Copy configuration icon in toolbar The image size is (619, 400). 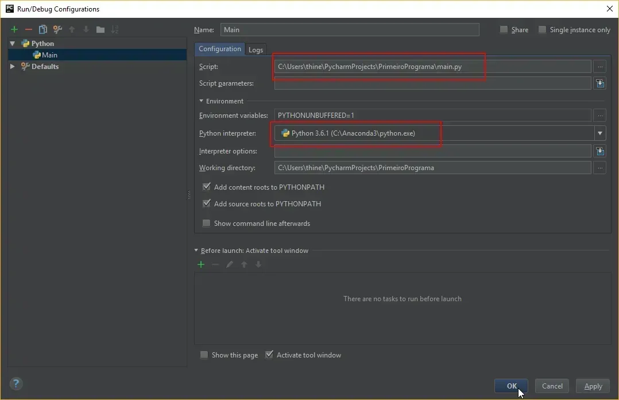tap(42, 29)
